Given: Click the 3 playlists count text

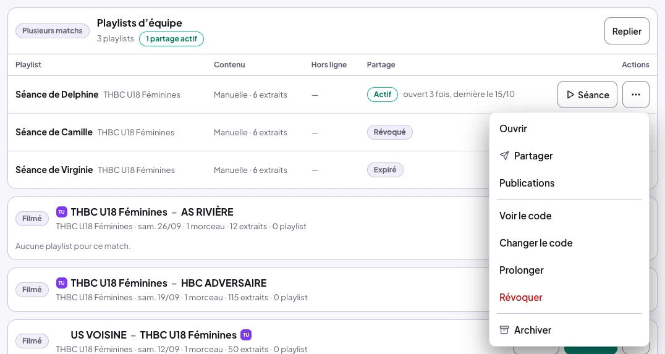Looking at the screenshot, I should (x=116, y=38).
